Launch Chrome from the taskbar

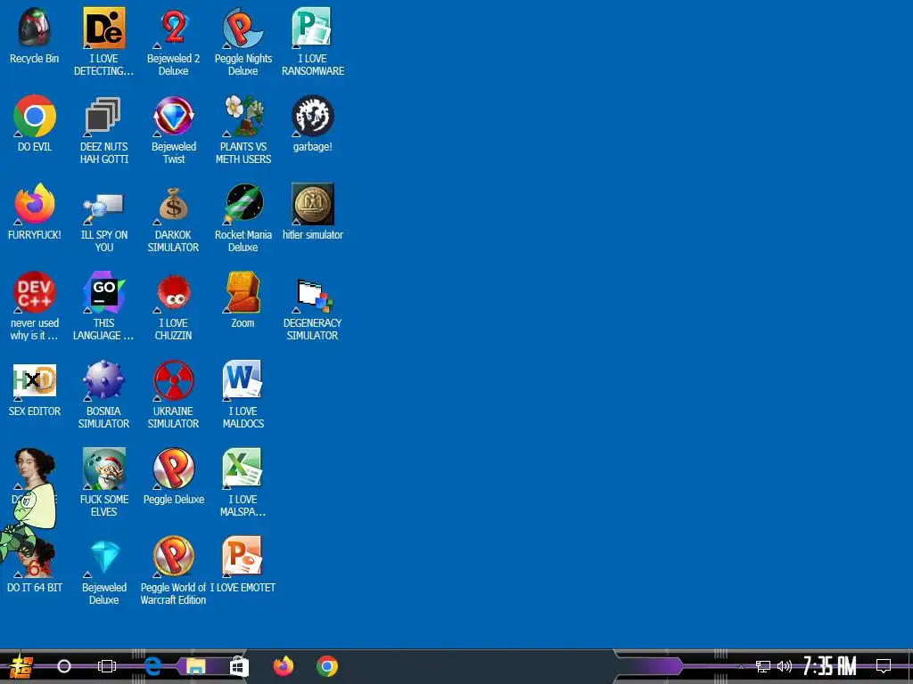pos(327,666)
